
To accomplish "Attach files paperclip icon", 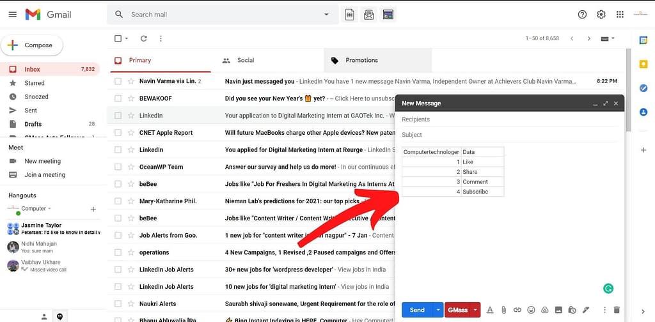I will (504, 310).
